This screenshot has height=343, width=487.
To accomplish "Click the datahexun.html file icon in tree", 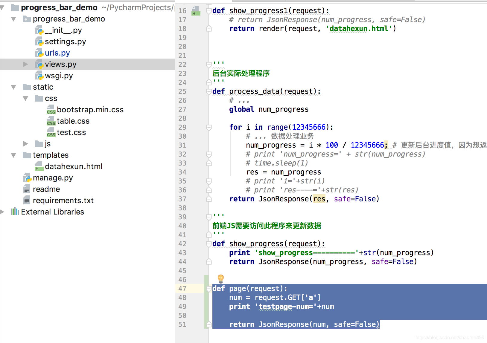I will click(x=39, y=166).
